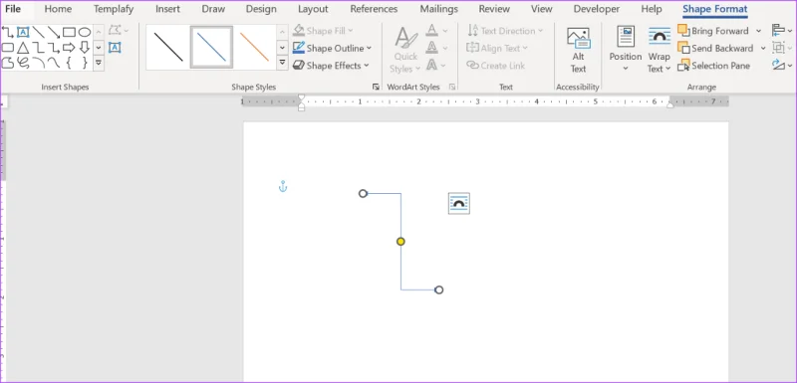The height and width of the screenshot is (383, 797).
Task: Apply the black line shape style
Action: click(168, 47)
